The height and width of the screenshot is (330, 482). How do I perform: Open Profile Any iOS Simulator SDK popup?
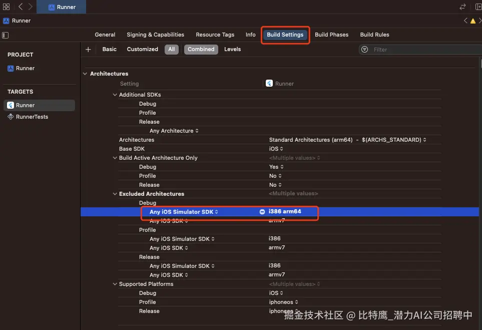pos(182,239)
